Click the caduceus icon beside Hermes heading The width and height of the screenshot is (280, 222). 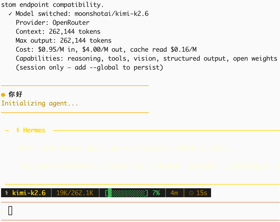(x=18, y=130)
